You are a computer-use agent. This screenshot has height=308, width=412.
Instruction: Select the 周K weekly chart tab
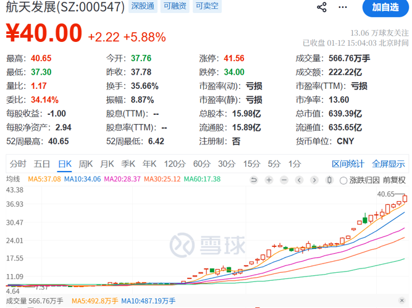[85, 164]
